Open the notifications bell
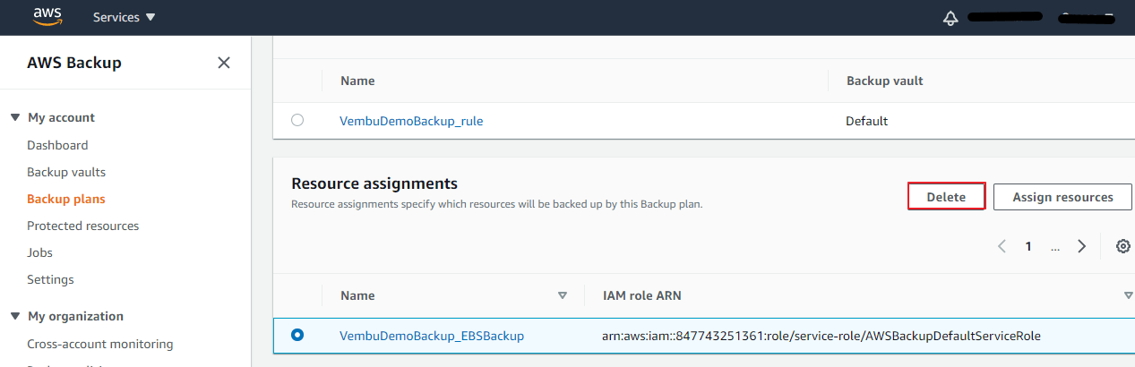 click(x=950, y=18)
